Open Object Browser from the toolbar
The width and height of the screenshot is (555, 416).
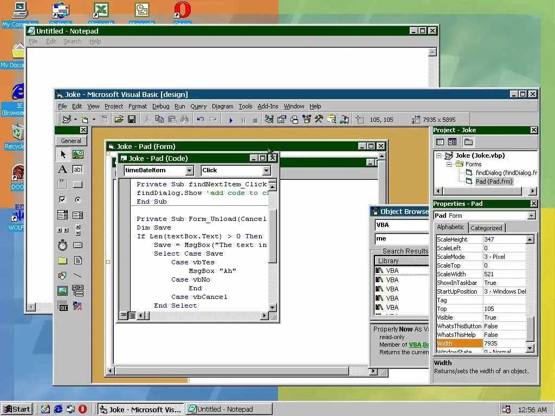tap(307, 120)
